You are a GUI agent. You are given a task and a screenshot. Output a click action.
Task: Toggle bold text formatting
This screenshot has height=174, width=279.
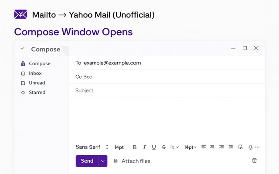(135, 147)
